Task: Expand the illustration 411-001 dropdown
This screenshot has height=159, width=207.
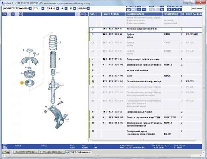Action: coord(88,9)
